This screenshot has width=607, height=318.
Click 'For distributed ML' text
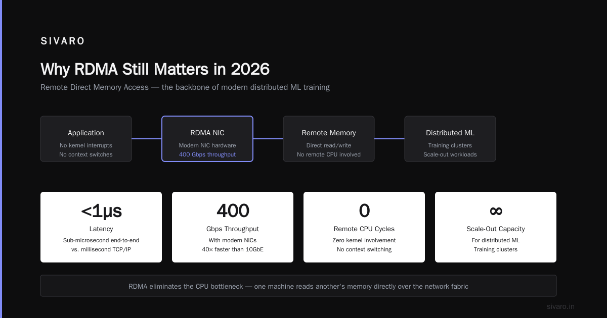click(496, 240)
